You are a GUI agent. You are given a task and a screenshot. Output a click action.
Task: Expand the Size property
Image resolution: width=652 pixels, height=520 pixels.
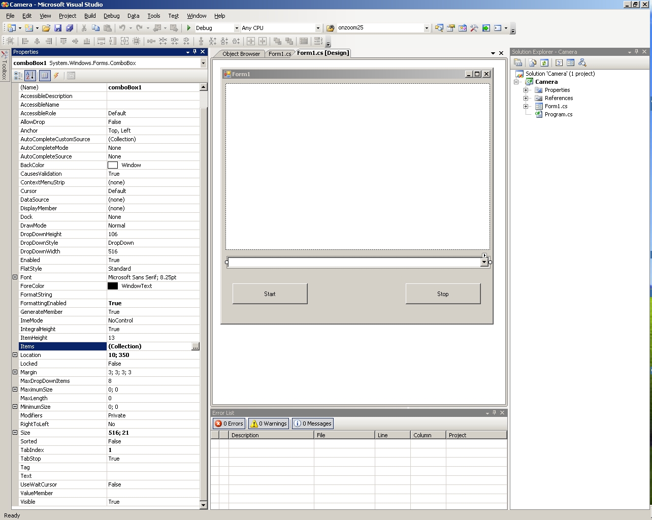coord(15,433)
